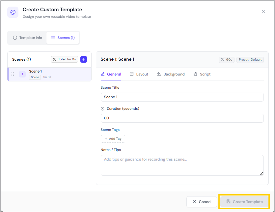Screen dimensions: 275x212
Task: Click the Layout tab's grid icon
Action: [x=132, y=74]
